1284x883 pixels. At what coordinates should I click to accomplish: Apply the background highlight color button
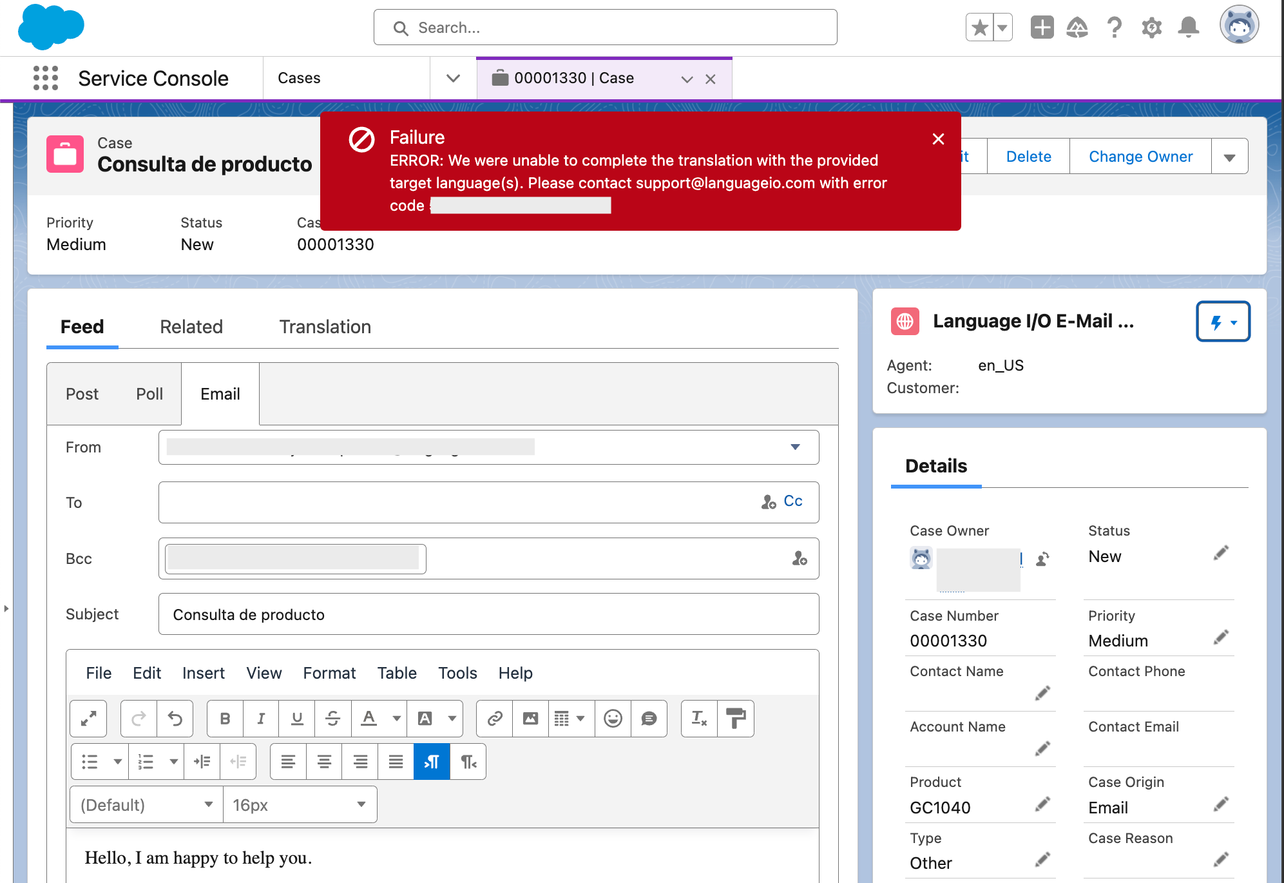pos(425,718)
